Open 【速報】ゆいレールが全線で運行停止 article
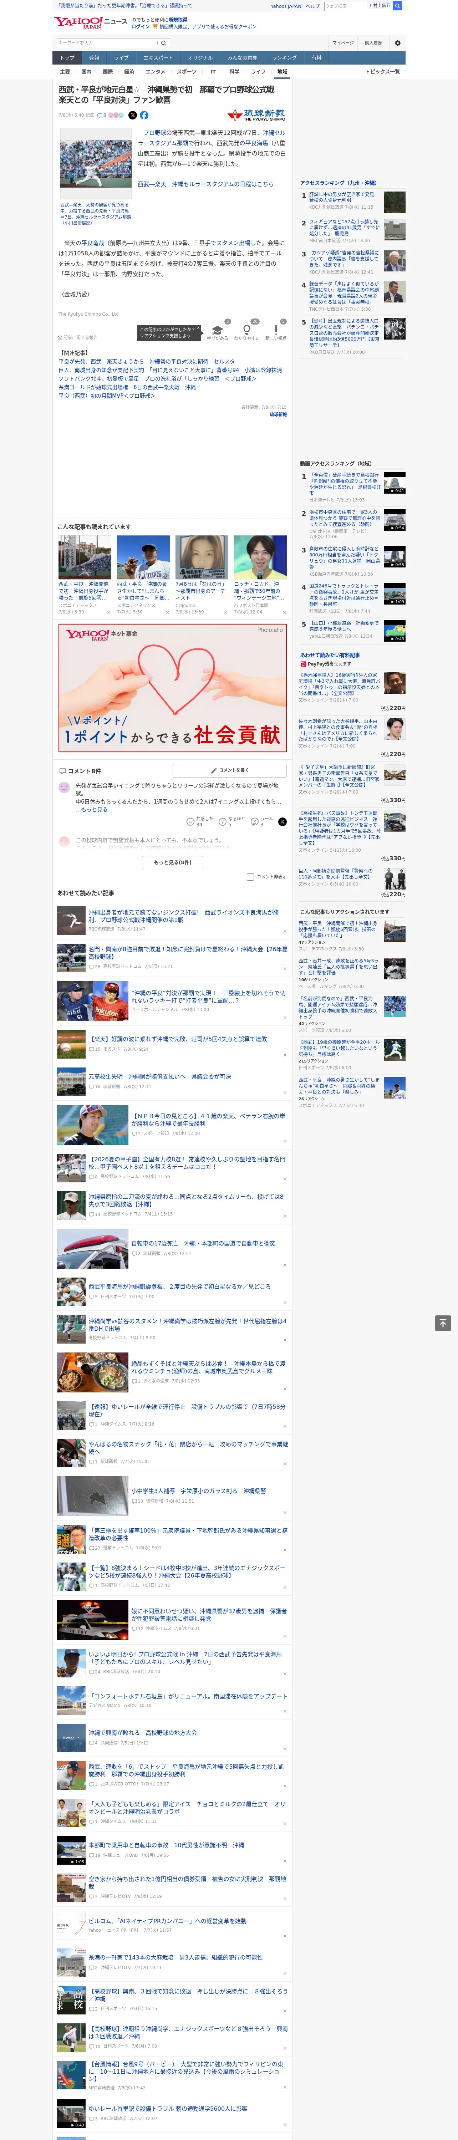 tap(187, 1410)
